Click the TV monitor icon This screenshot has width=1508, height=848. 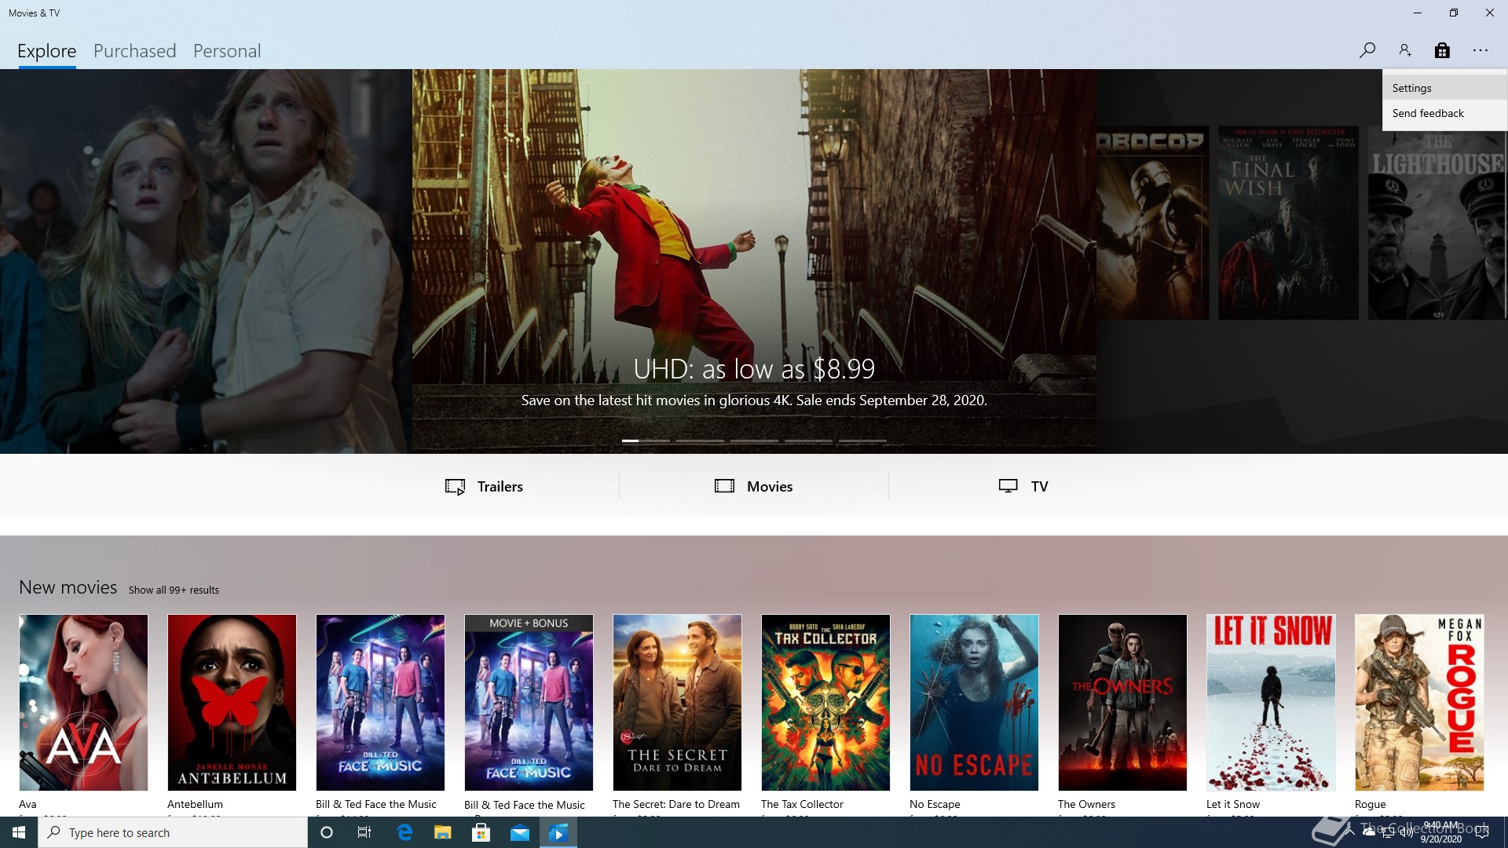[x=1008, y=486]
